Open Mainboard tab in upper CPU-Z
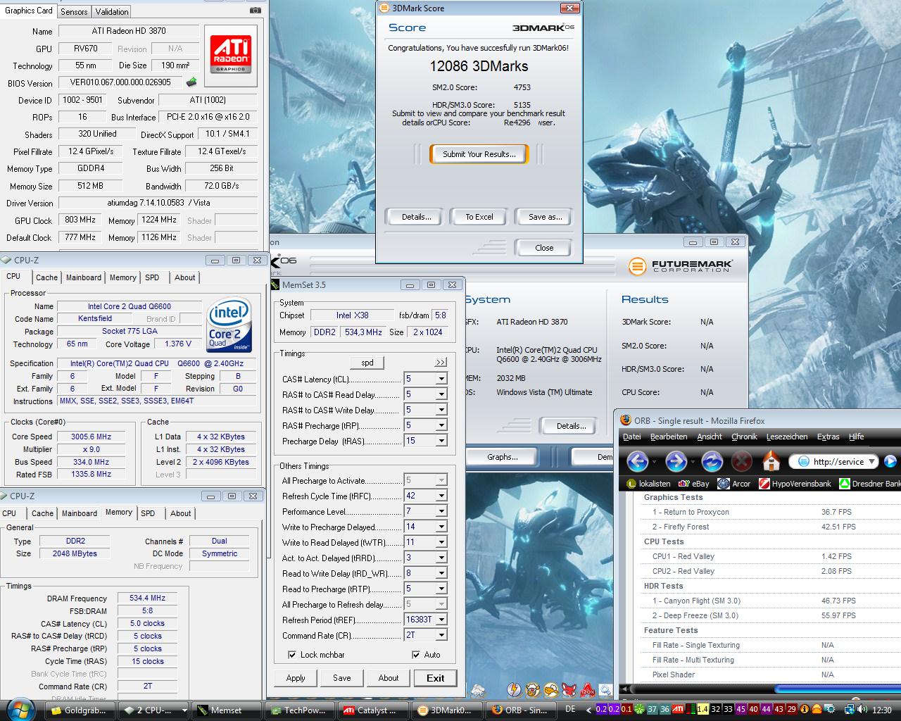901x721 pixels. pos(84,277)
